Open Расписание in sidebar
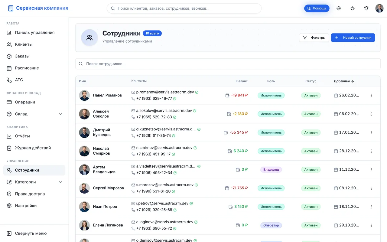Image resolution: width=387 pixels, height=242 pixels. click(x=34, y=68)
